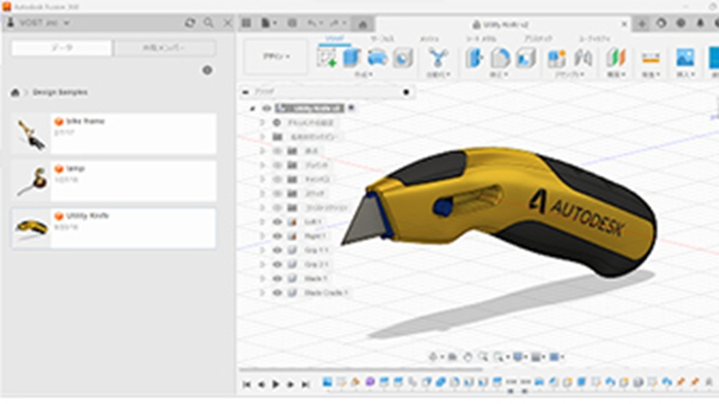Screen dimensions: 719x404
Task: Click the Look At icon in the navigation bar
Action: point(452,356)
